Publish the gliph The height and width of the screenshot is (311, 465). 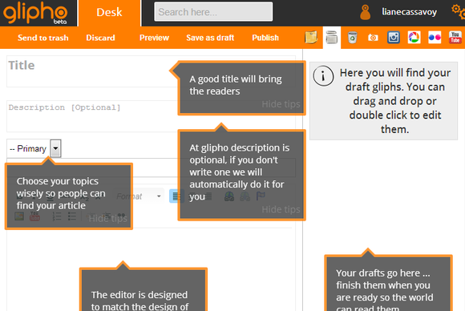point(265,38)
